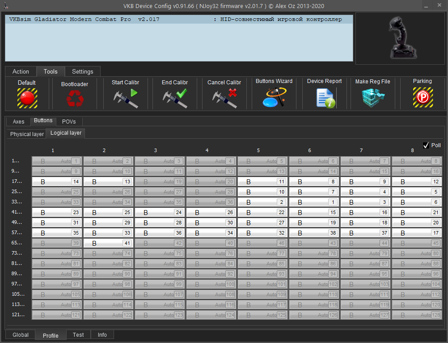
Task: Select button cell mapped to 8
Action: click(314, 182)
